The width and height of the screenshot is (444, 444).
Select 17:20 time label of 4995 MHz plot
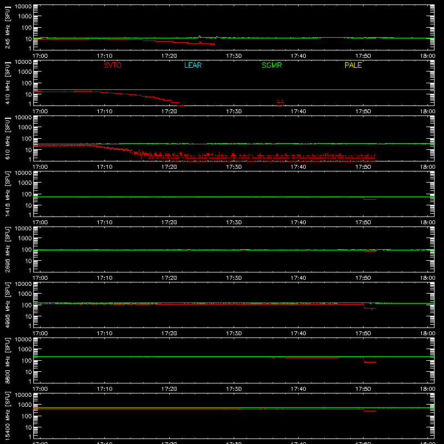coord(169,334)
